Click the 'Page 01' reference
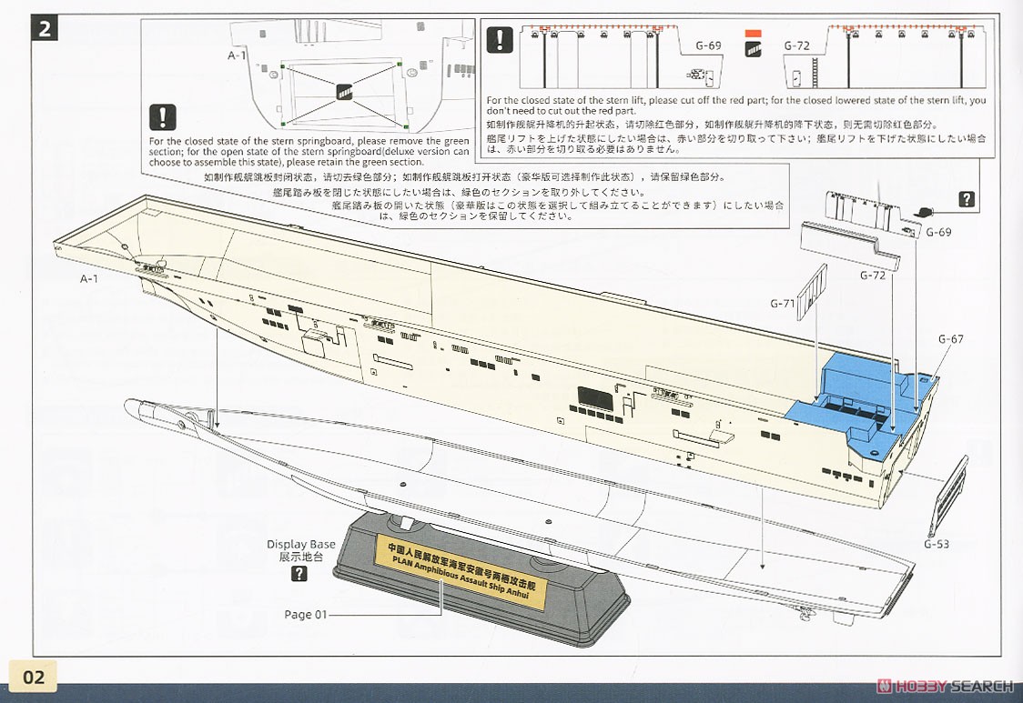The width and height of the screenshot is (1023, 703). pos(305,614)
